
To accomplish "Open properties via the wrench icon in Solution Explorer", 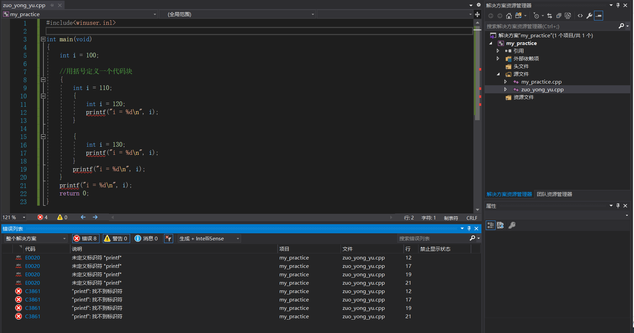I will click(589, 16).
